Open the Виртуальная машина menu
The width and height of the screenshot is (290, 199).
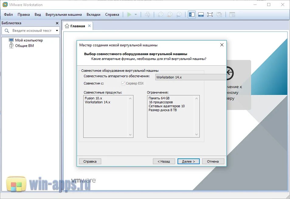point(64,15)
